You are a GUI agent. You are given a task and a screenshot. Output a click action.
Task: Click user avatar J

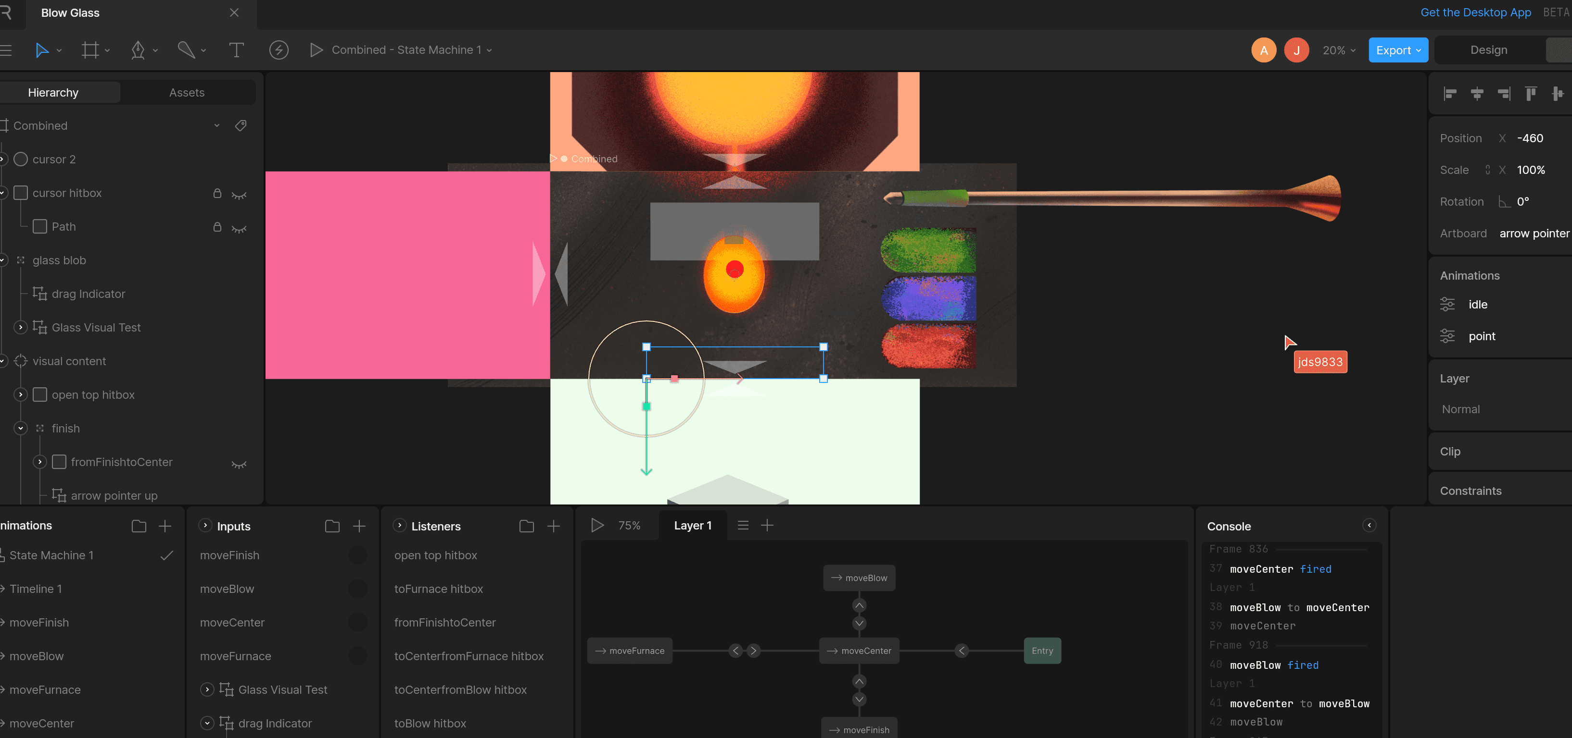(x=1296, y=50)
